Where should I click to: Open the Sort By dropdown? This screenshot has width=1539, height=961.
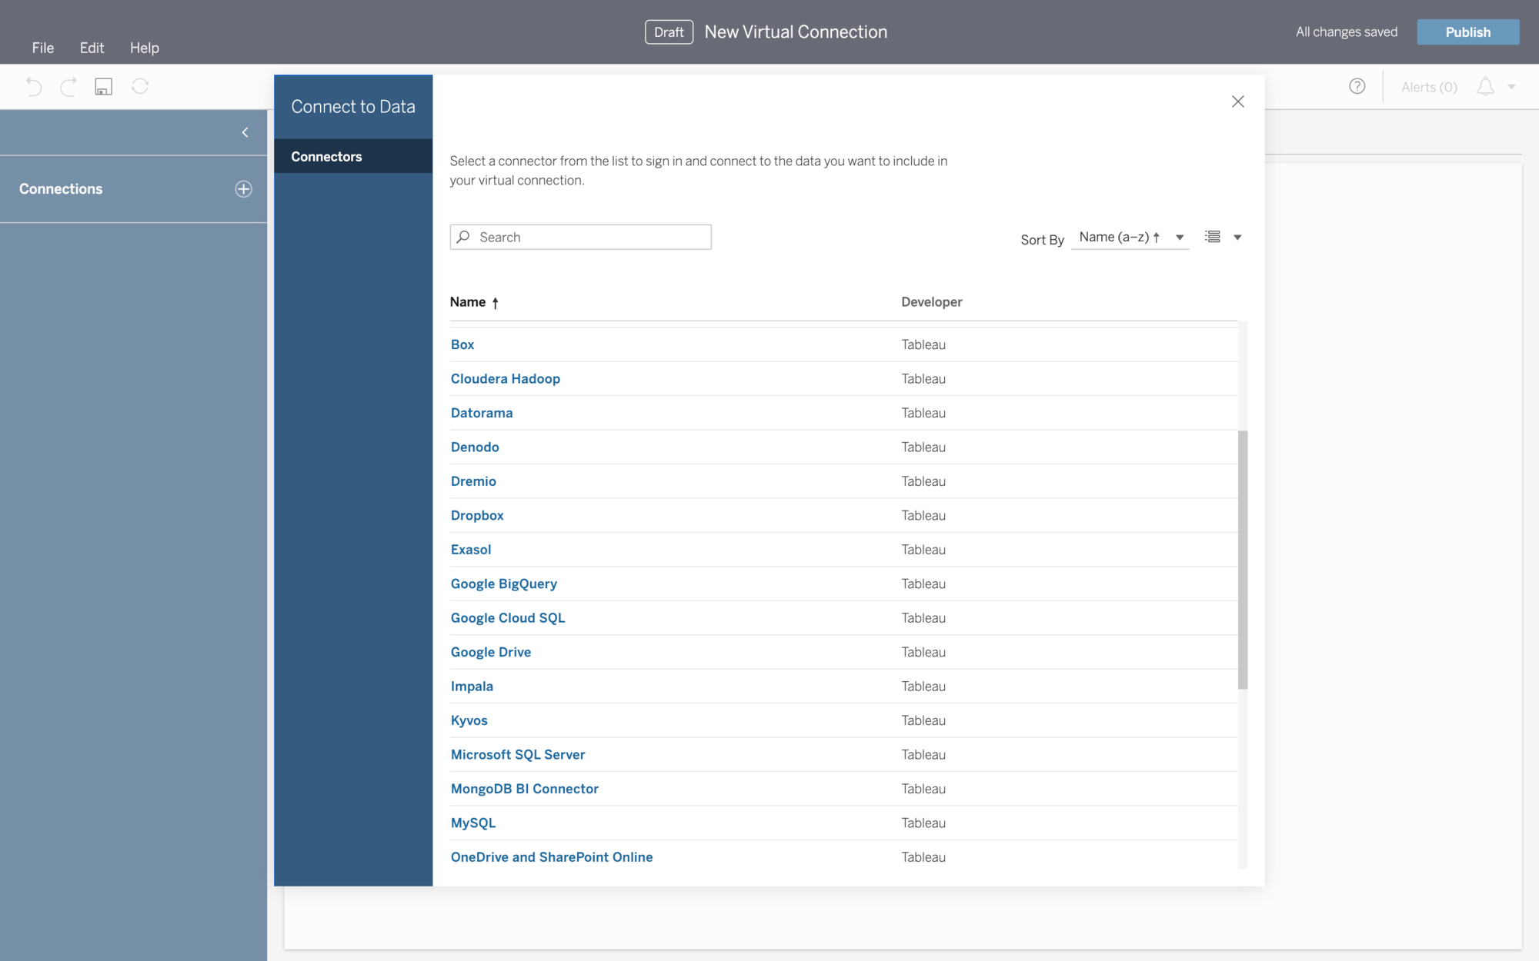tap(1181, 236)
